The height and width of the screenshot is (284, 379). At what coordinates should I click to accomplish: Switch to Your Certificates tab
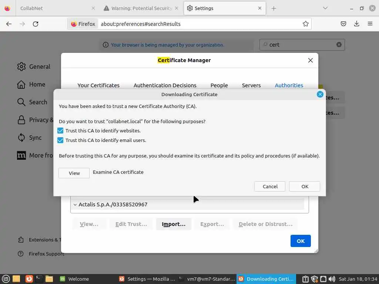(x=98, y=85)
